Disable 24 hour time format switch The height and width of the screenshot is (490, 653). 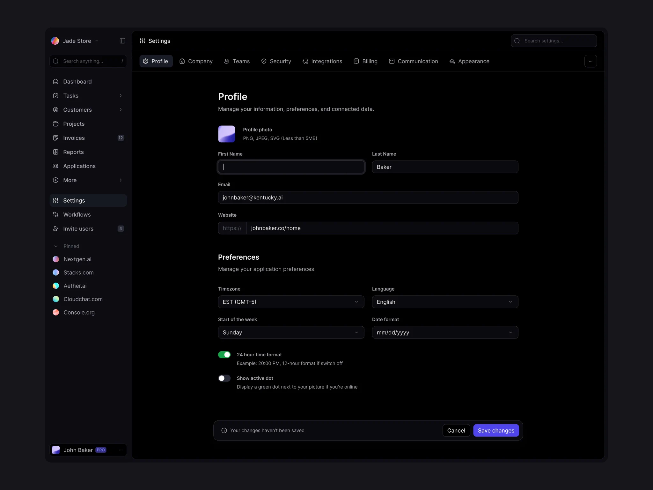pos(224,355)
